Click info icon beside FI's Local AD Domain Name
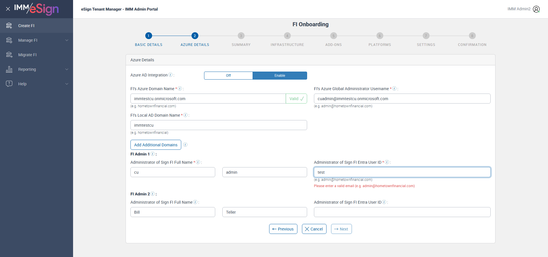The image size is (548, 257). [186, 115]
